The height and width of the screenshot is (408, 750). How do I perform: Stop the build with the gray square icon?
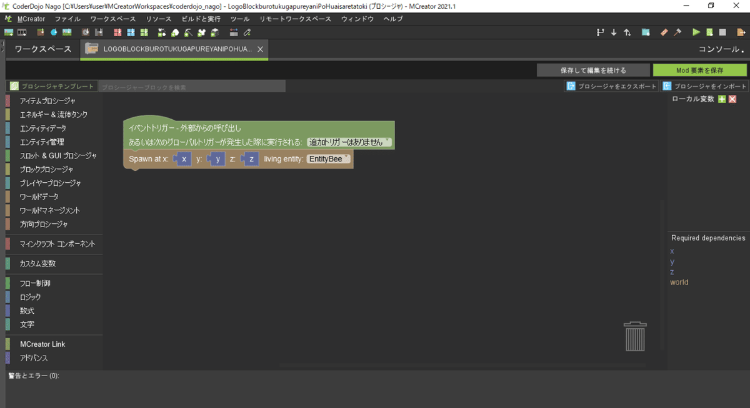(724, 32)
